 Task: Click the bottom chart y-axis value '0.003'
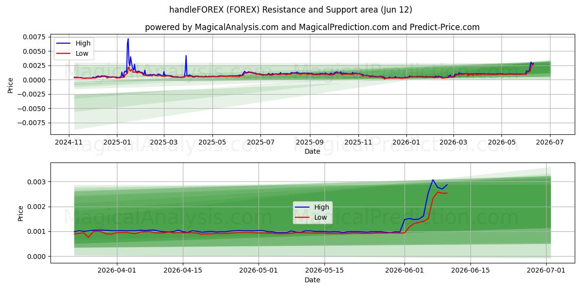click(36, 182)
